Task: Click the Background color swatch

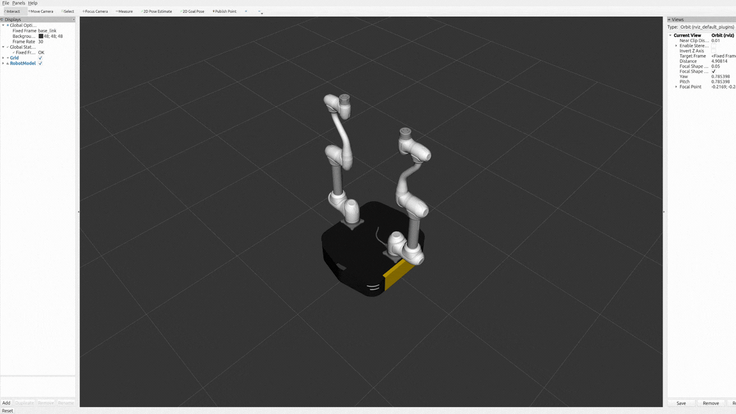Action: pos(41,36)
